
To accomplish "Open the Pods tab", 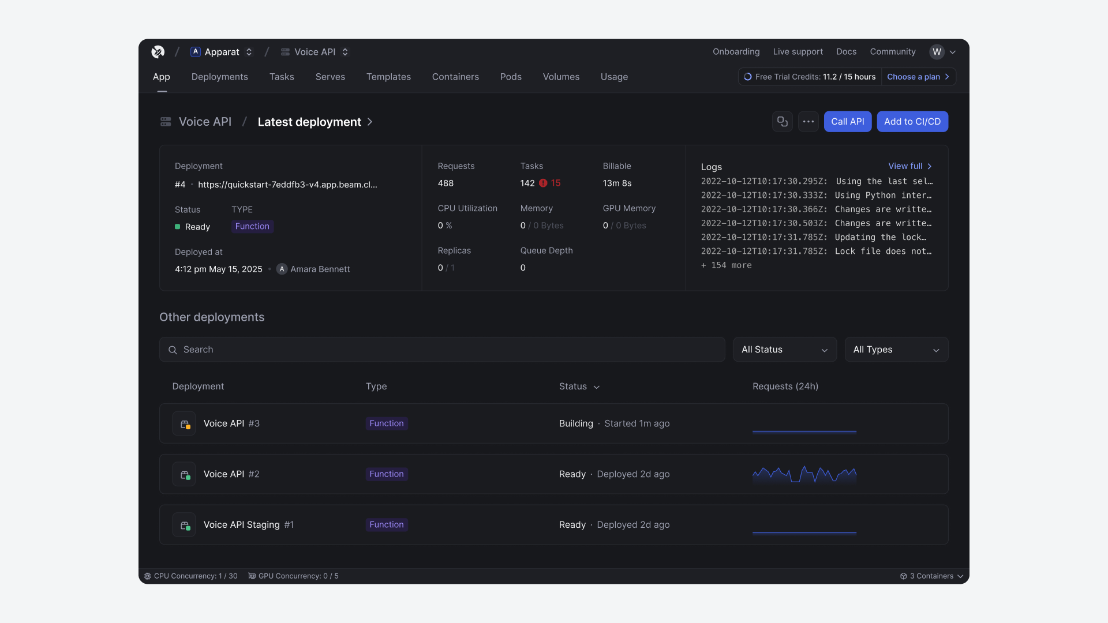I will click(511, 77).
